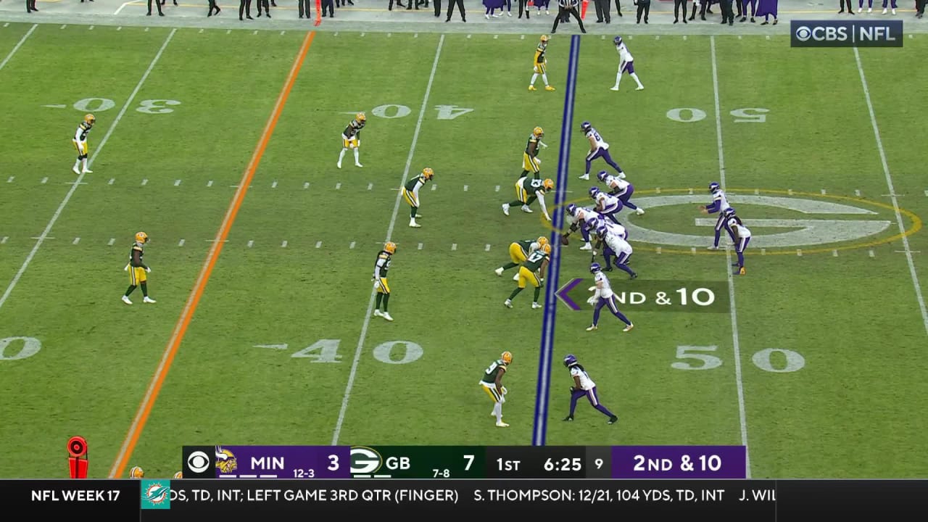Click the Packers G logo in scorebug

click(x=365, y=462)
